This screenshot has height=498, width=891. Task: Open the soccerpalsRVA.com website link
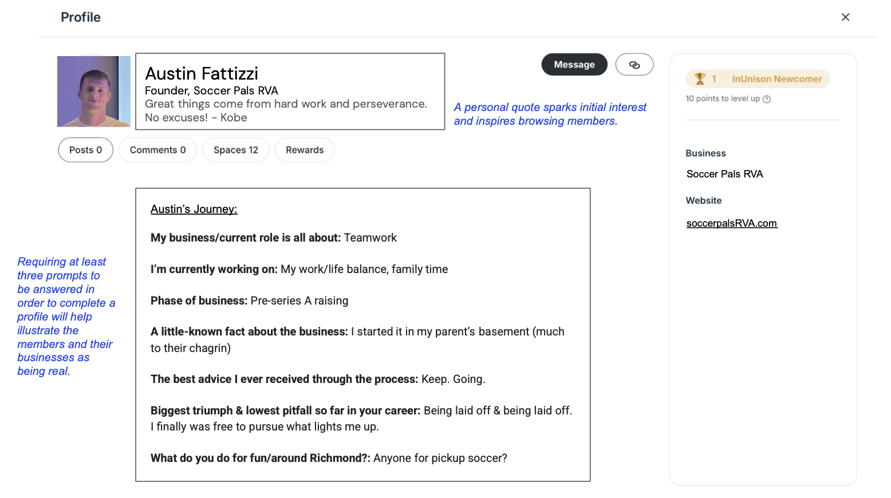tap(731, 223)
